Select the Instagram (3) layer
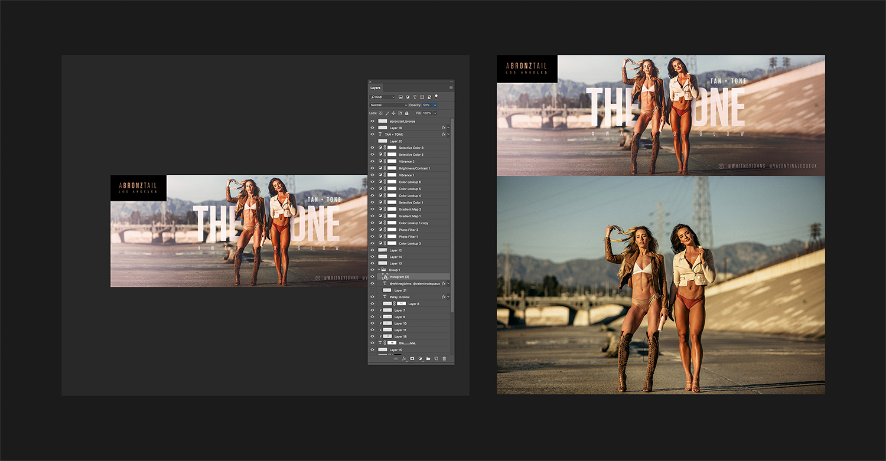Viewport: 886px width, 461px height. coord(399,276)
